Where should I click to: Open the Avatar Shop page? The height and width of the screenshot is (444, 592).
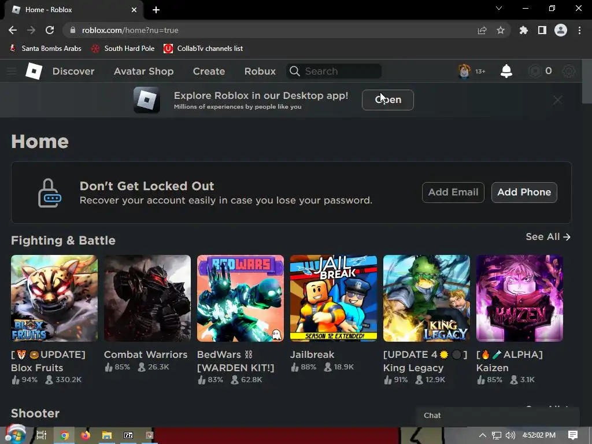click(144, 71)
